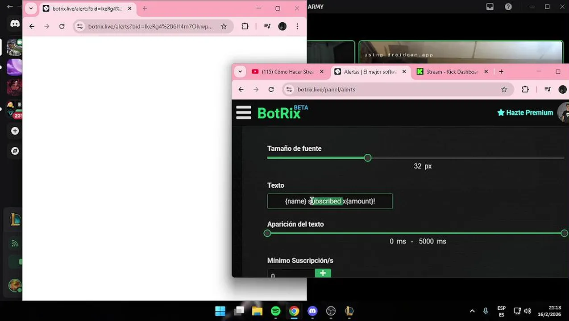Click the Texto input field

(330, 201)
